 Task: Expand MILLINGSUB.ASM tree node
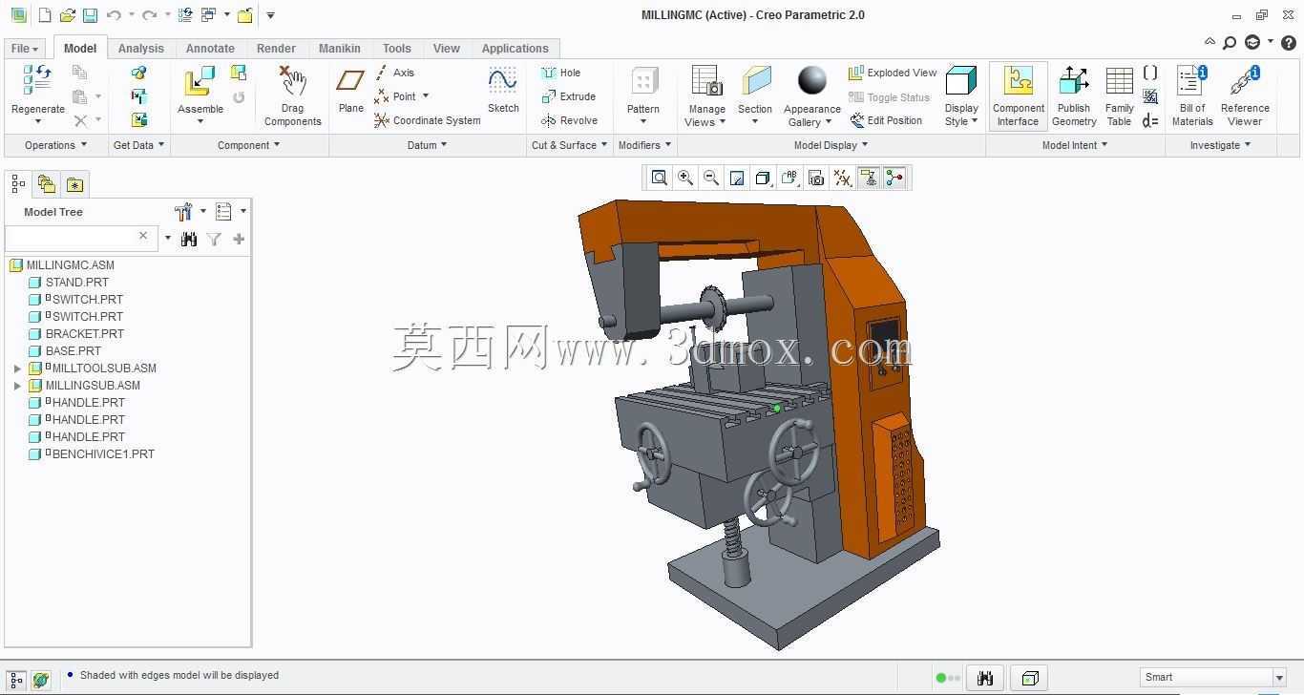pyautogui.click(x=17, y=386)
